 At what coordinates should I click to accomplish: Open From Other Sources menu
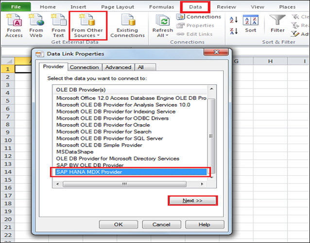[87, 26]
